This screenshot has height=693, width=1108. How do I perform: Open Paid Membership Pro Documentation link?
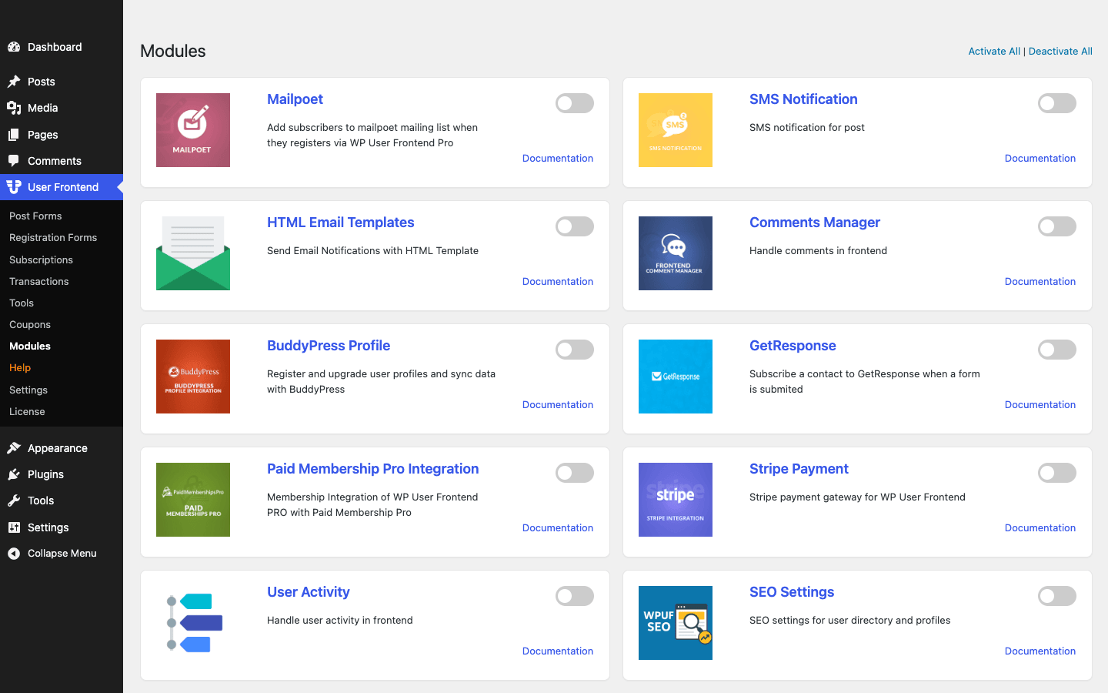click(x=558, y=528)
